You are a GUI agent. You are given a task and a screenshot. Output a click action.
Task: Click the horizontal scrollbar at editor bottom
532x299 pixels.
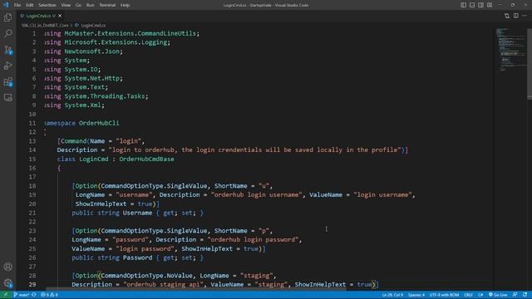pos(196,289)
